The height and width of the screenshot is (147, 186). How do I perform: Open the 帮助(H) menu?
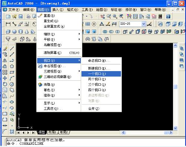click(x=160, y=10)
